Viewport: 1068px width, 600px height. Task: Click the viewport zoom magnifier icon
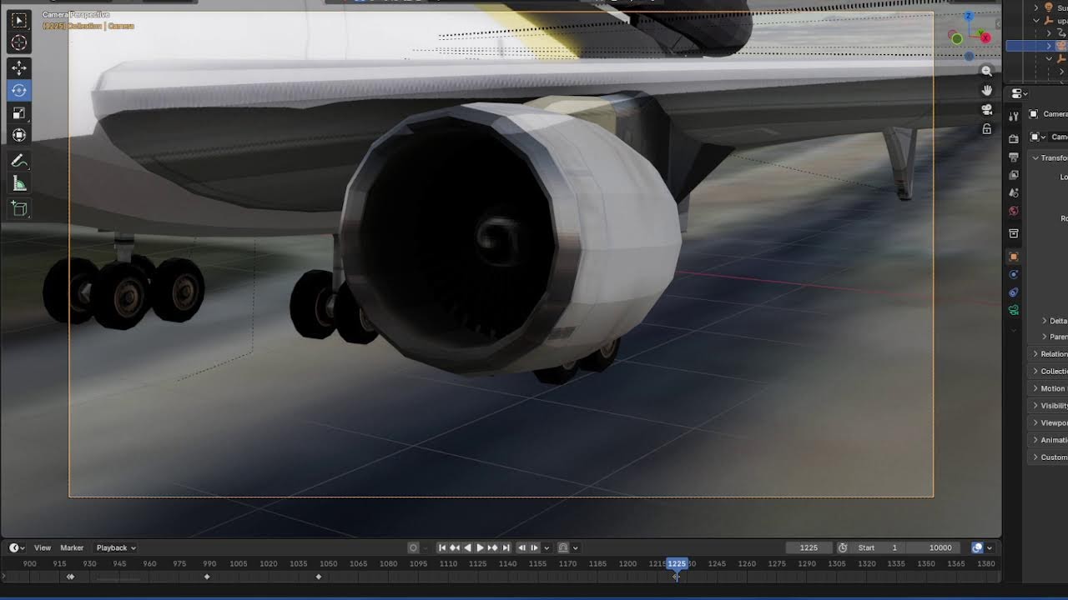[986, 72]
